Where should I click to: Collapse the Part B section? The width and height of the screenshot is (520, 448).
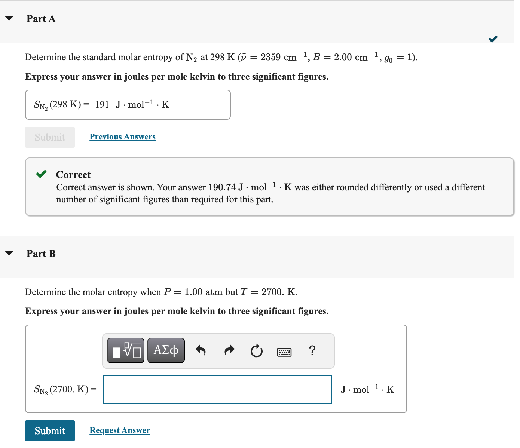tap(9, 252)
